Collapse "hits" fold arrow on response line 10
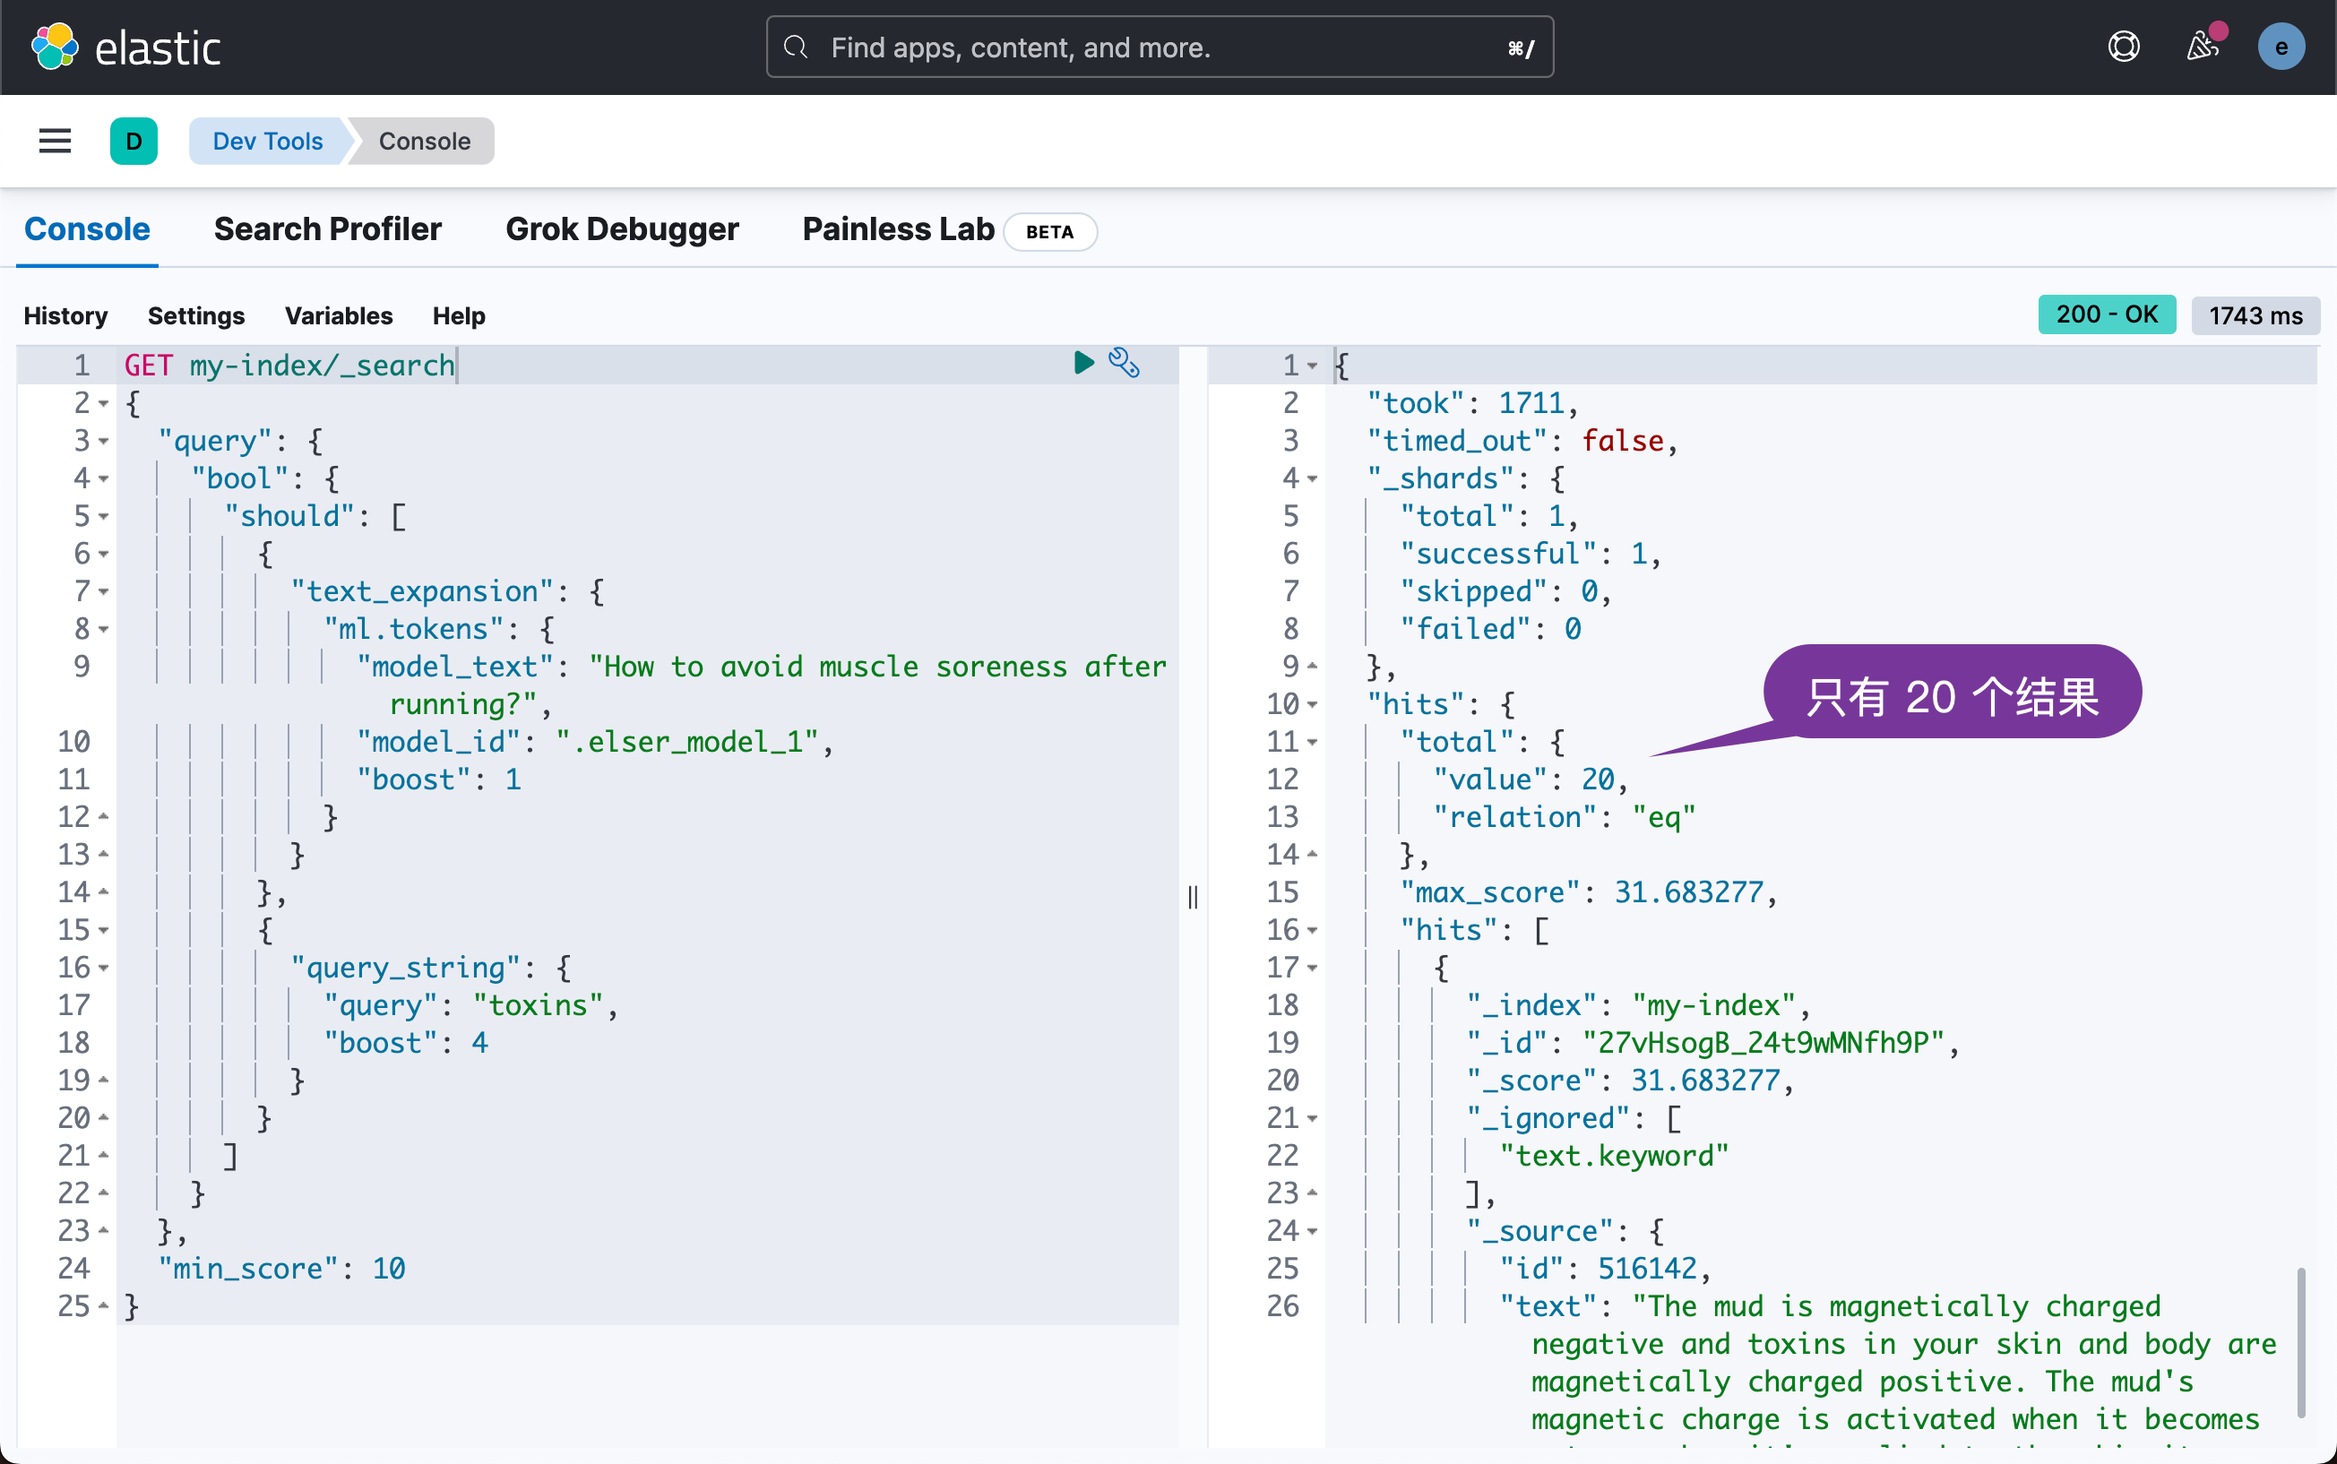This screenshot has width=2337, height=1464. point(1313,705)
